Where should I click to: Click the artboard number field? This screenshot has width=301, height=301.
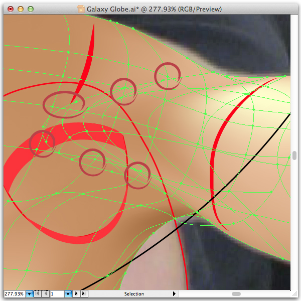point(57,293)
